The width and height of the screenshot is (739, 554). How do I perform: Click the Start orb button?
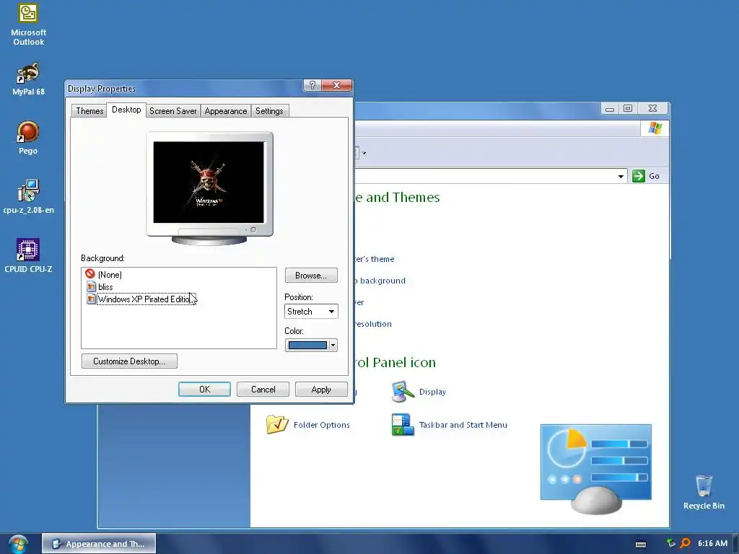click(x=18, y=544)
